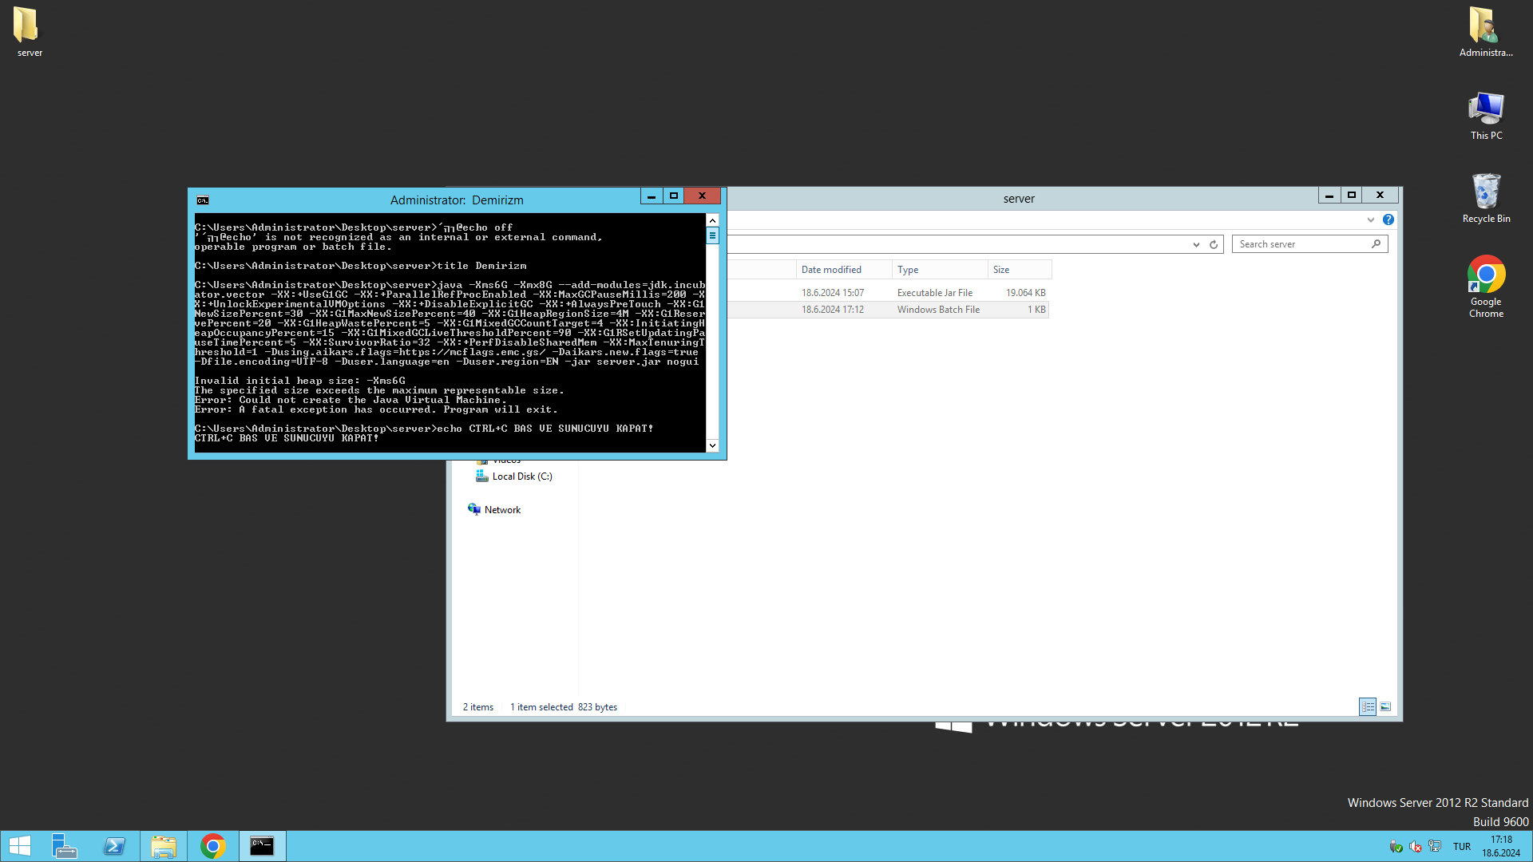Open the Administrator folder icon
This screenshot has width=1533, height=862.
point(1486,32)
